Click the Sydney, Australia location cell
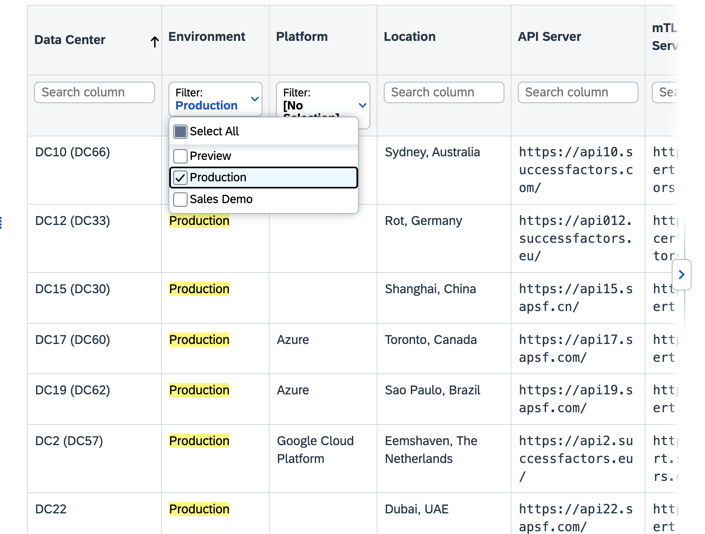Screen dimensions: 705x534 432,152
